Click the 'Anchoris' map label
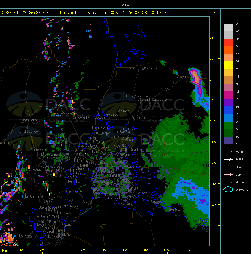Image resolution: width=251 pixels, height=254 pixels. (71, 205)
